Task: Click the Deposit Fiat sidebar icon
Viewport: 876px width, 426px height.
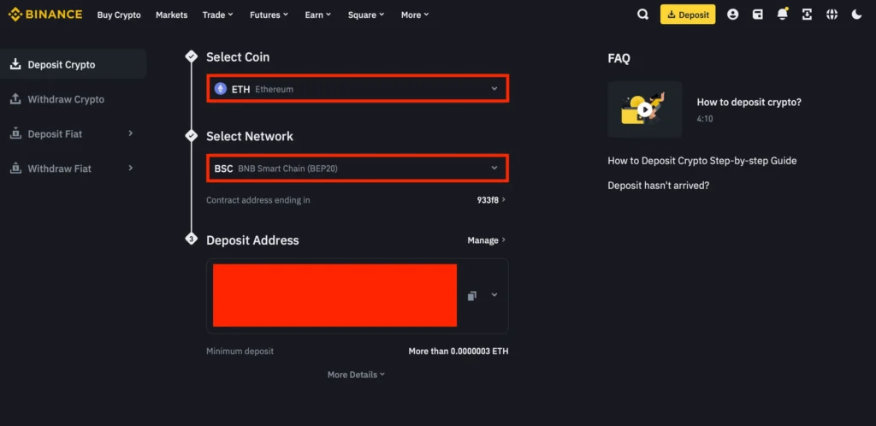Action: [x=15, y=134]
